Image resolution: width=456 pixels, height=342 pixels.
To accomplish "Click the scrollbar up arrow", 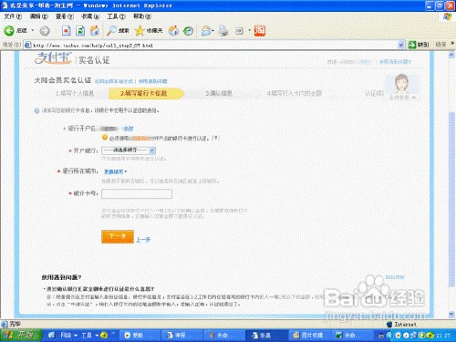I will pyautogui.click(x=451, y=55).
